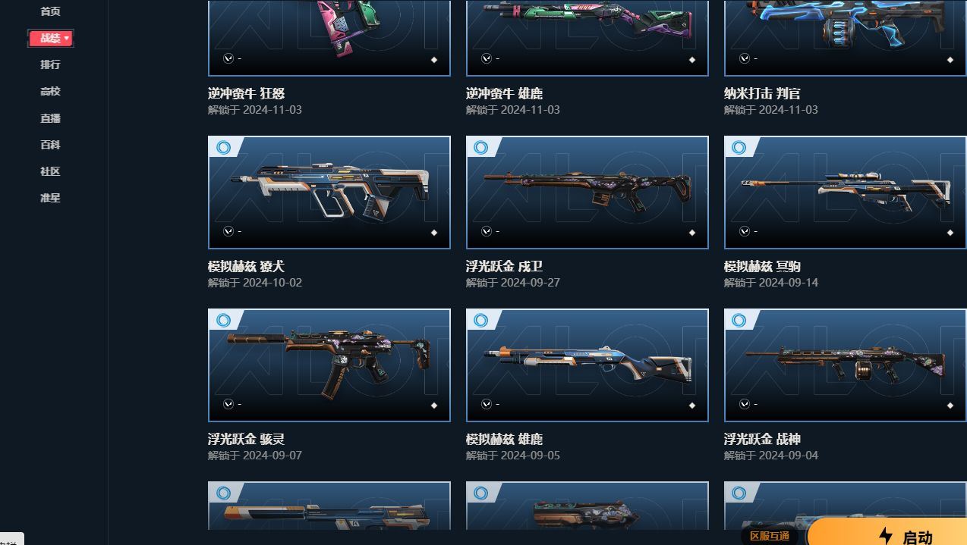Click the 逆冲蛮牛 雄鹿 skin title
This screenshot has width=967, height=545.
[x=504, y=93]
